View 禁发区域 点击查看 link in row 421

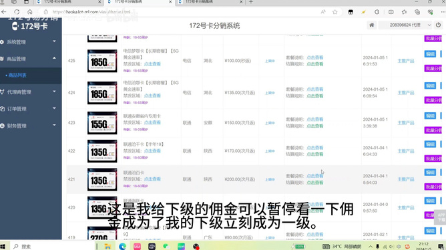152,179
